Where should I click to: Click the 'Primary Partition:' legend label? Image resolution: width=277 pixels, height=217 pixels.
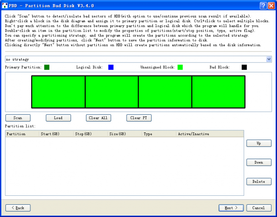tap(23, 67)
